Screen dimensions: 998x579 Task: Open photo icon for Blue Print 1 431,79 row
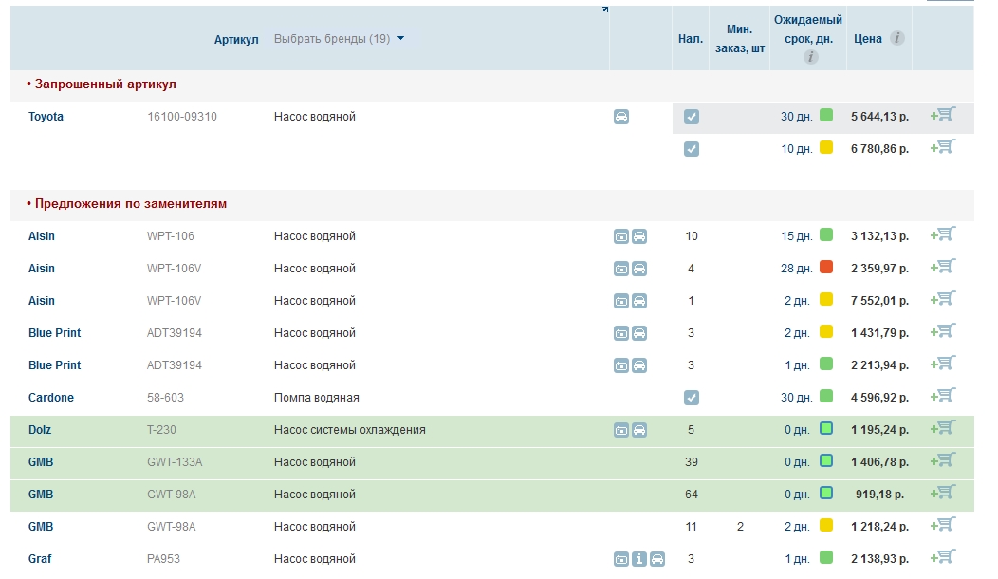click(x=621, y=333)
